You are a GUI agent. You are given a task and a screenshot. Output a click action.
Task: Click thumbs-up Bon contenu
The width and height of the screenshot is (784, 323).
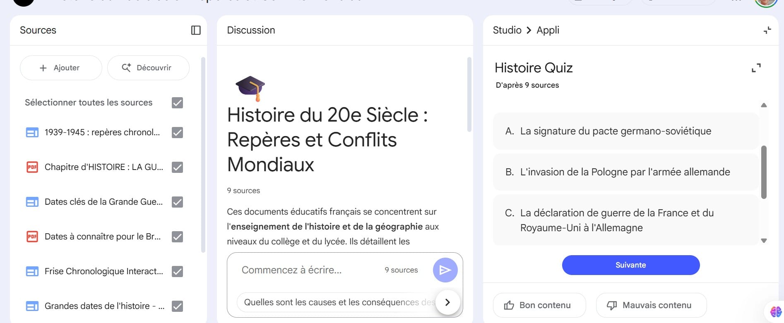coord(539,305)
